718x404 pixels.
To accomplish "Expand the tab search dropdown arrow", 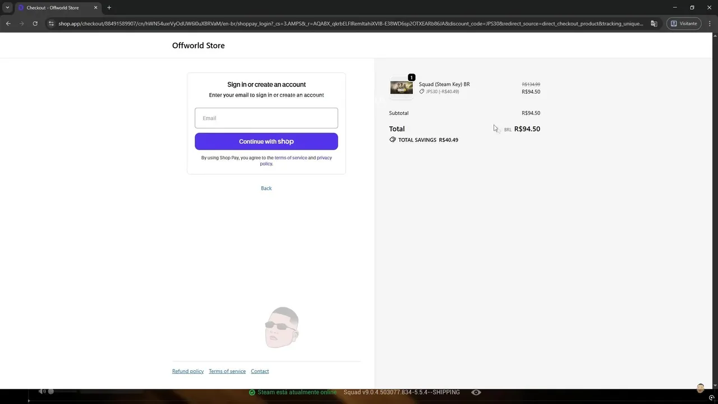I will point(7,8).
